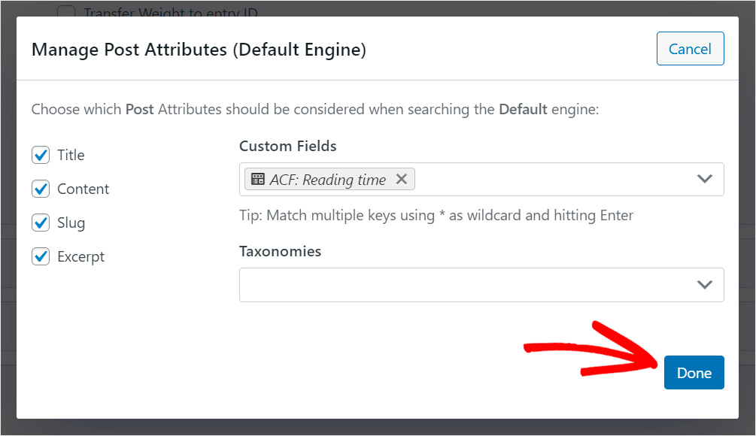This screenshot has height=436, width=756.
Task: Cancel the Manage Post Attributes dialog
Action: click(690, 49)
